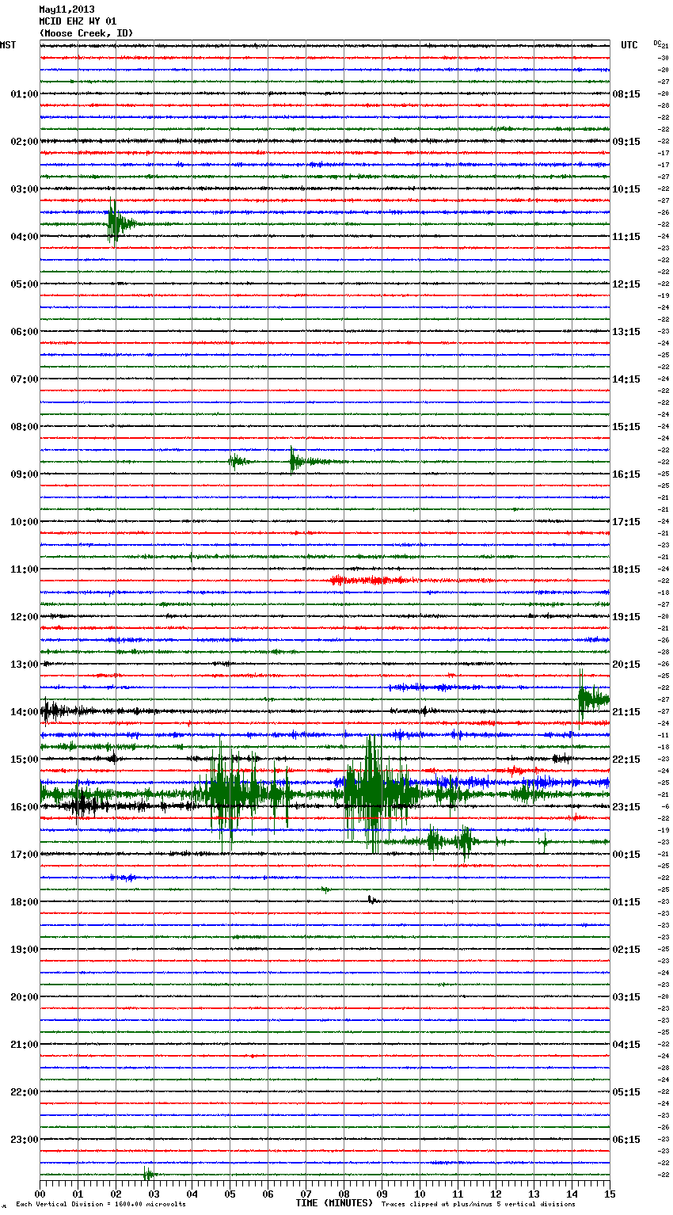
Task: Click the 00:15 UTC time label
Action: [x=626, y=855]
